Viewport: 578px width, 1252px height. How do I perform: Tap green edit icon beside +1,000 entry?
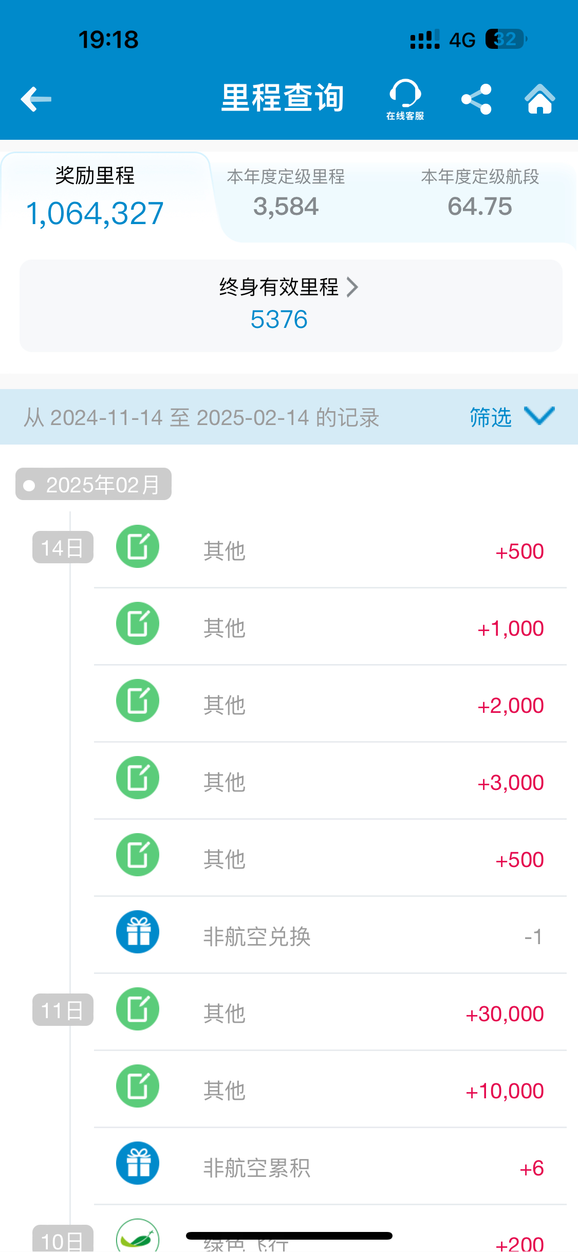[x=138, y=623]
